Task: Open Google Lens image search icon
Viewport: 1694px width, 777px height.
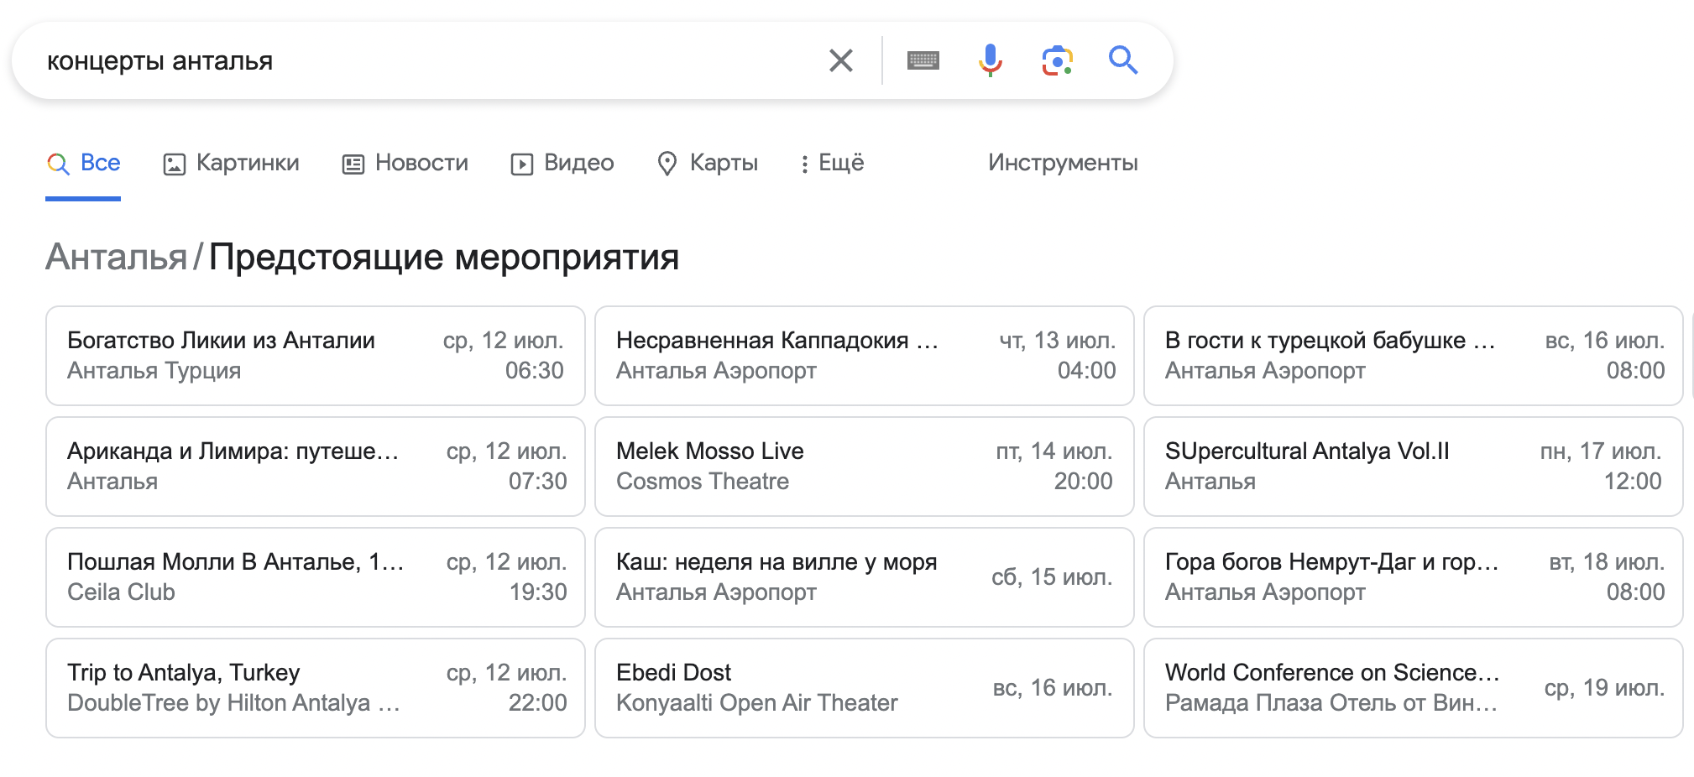Action: tap(1057, 60)
